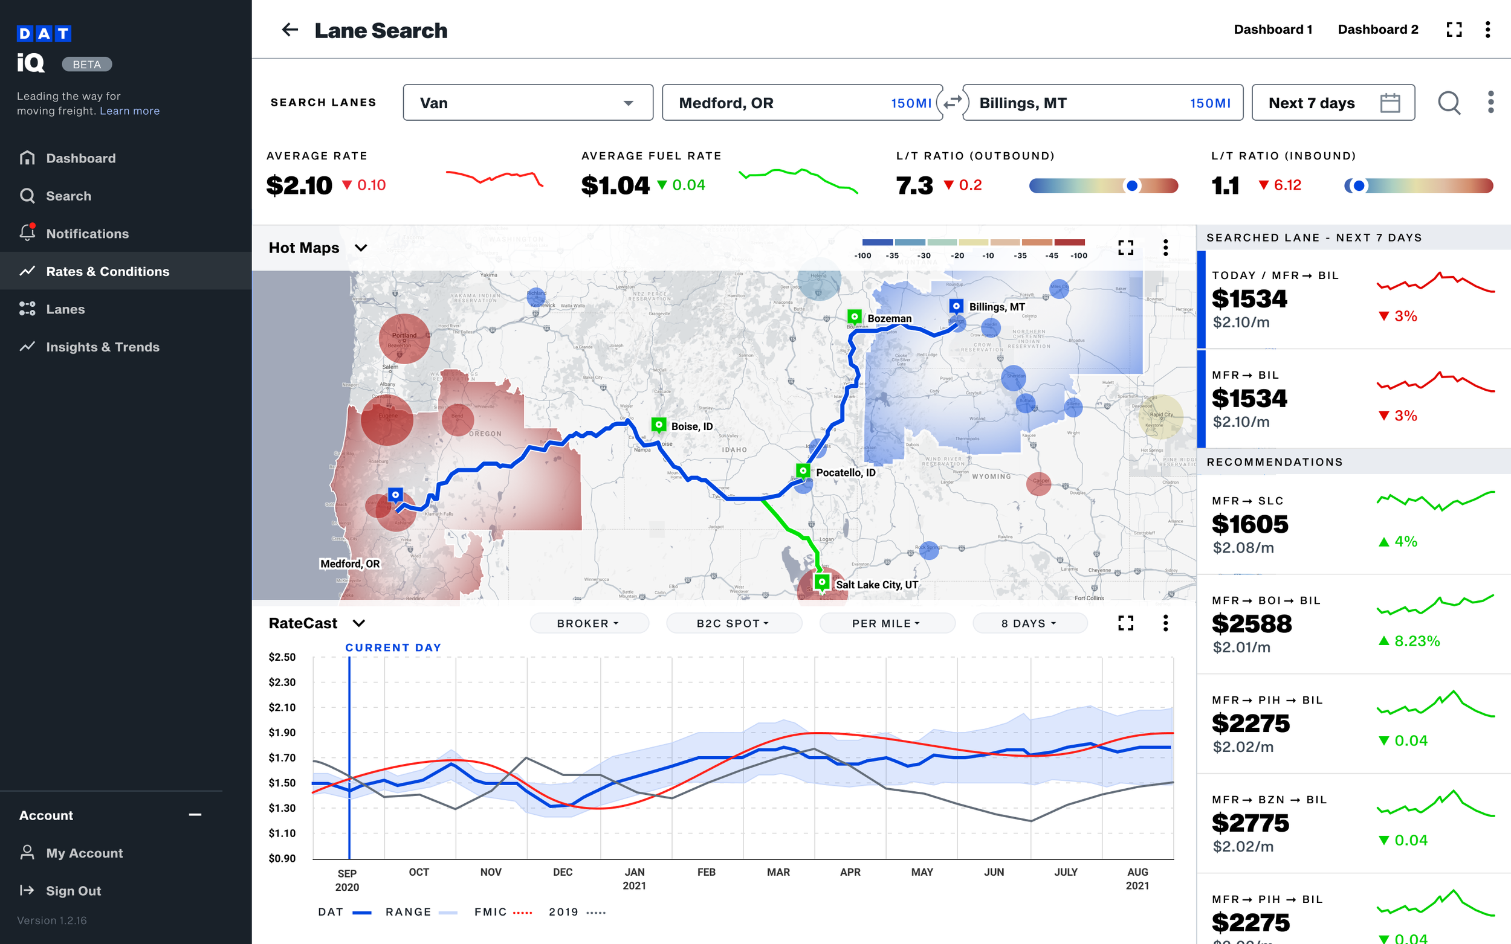
Task: Switch to Dashboard 2 tab
Action: (1377, 30)
